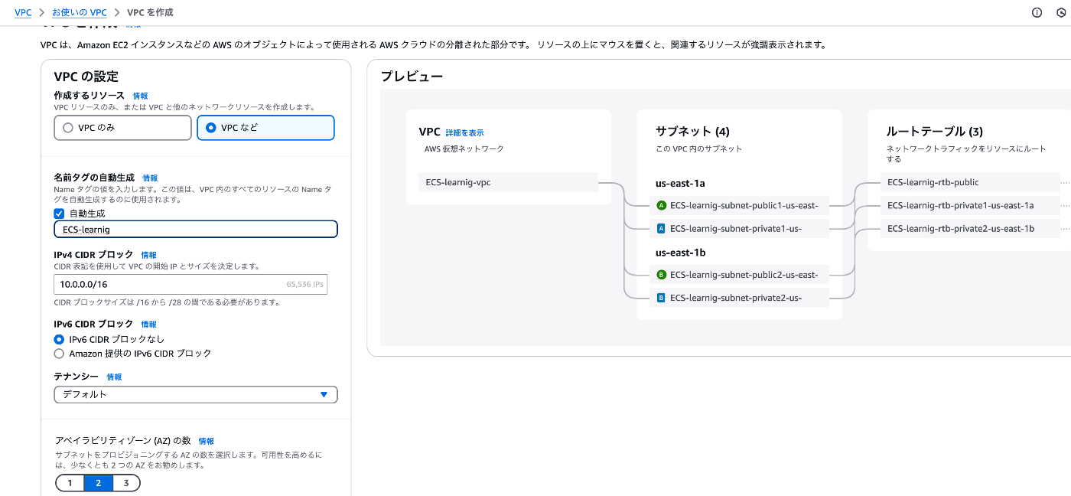Screen dimensions: 1071x496
Task: Open 情報 link next to テナンシー
Action: click(114, 377)
